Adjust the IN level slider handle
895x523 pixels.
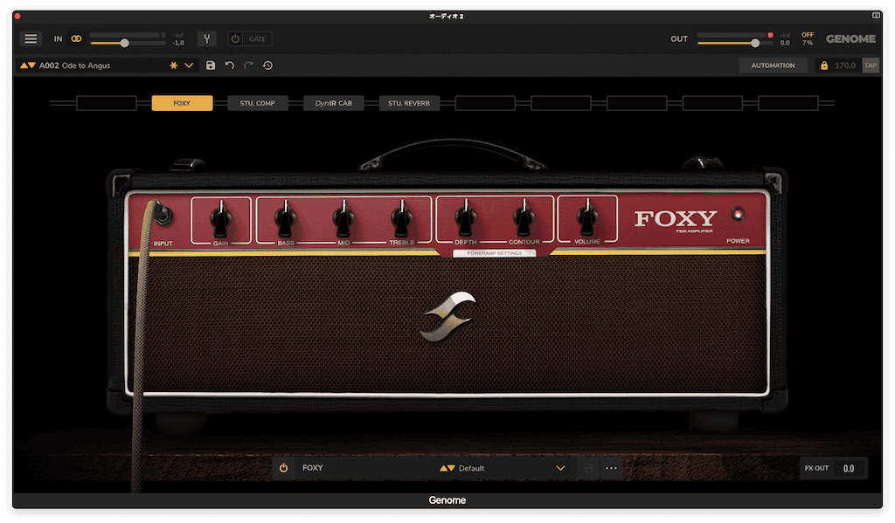point(124,43)
